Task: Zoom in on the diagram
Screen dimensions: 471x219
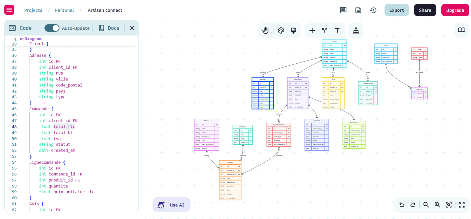Action: [x=437, y=205]
